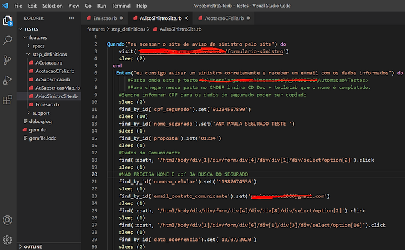
Task: Click 'data_ocorrencia' in the code
Action: [x=176, y=239]
